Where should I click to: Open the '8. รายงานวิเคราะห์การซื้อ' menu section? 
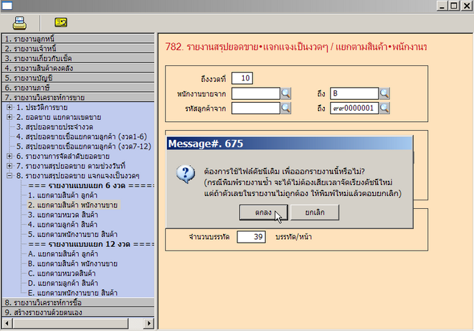point(77,303)
